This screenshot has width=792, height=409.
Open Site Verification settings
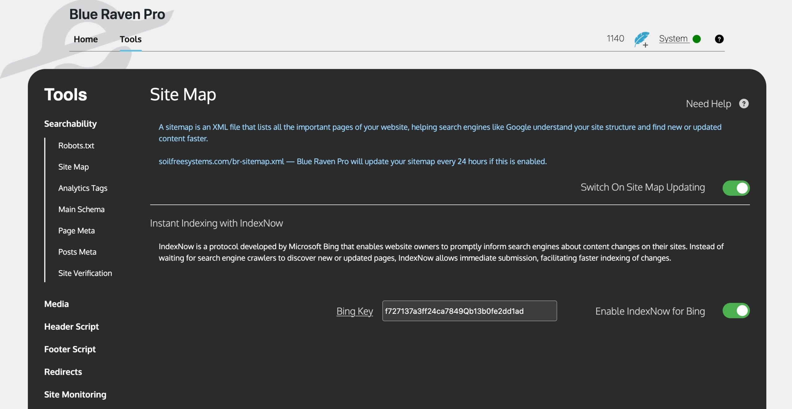pyautogui.click(x=85, y=273)
